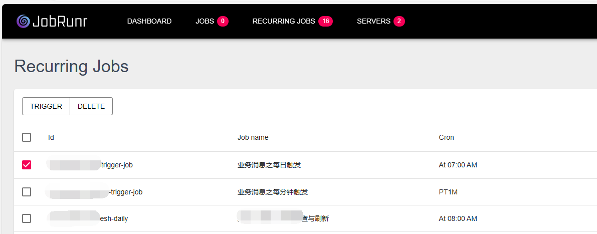Image resolution: width=597 pixels, height=234 pixels.
Task: Click the Cron column header
Action: [446, 137]
